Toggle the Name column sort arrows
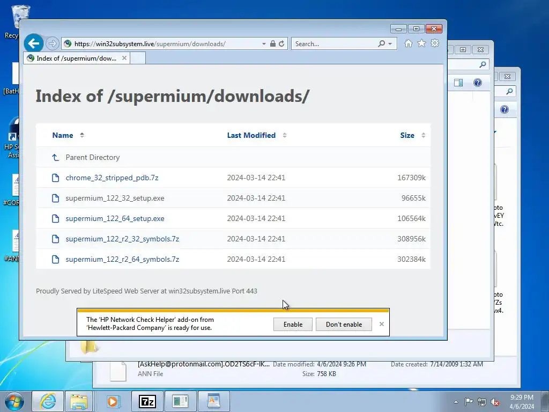 click(82, 135)
